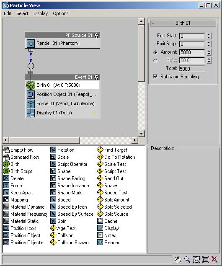Screen dimensions: 222x266
Task: Activate the Pan hand tool
Action: coord(178,259)
